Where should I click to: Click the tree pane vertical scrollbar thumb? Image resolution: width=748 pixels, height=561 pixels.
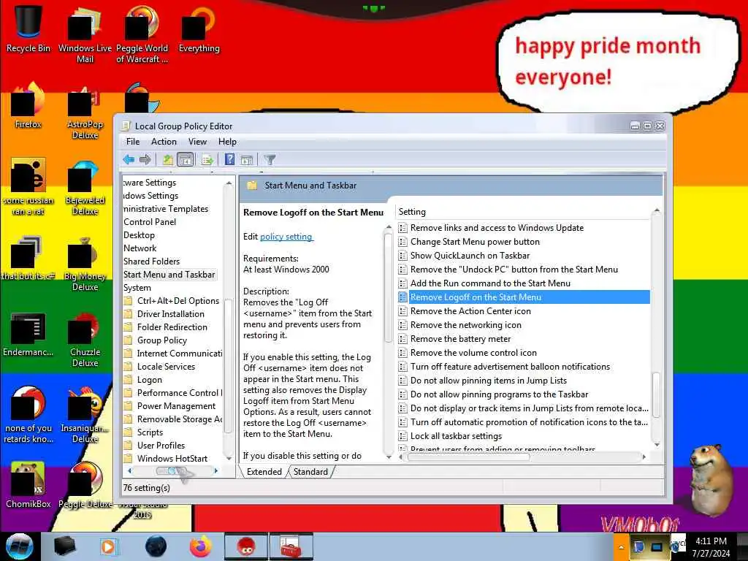[228, 365]
